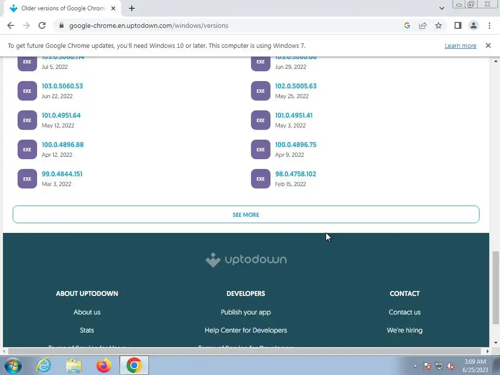
Task: Click the network tray icon
Action: coord(439,366)
